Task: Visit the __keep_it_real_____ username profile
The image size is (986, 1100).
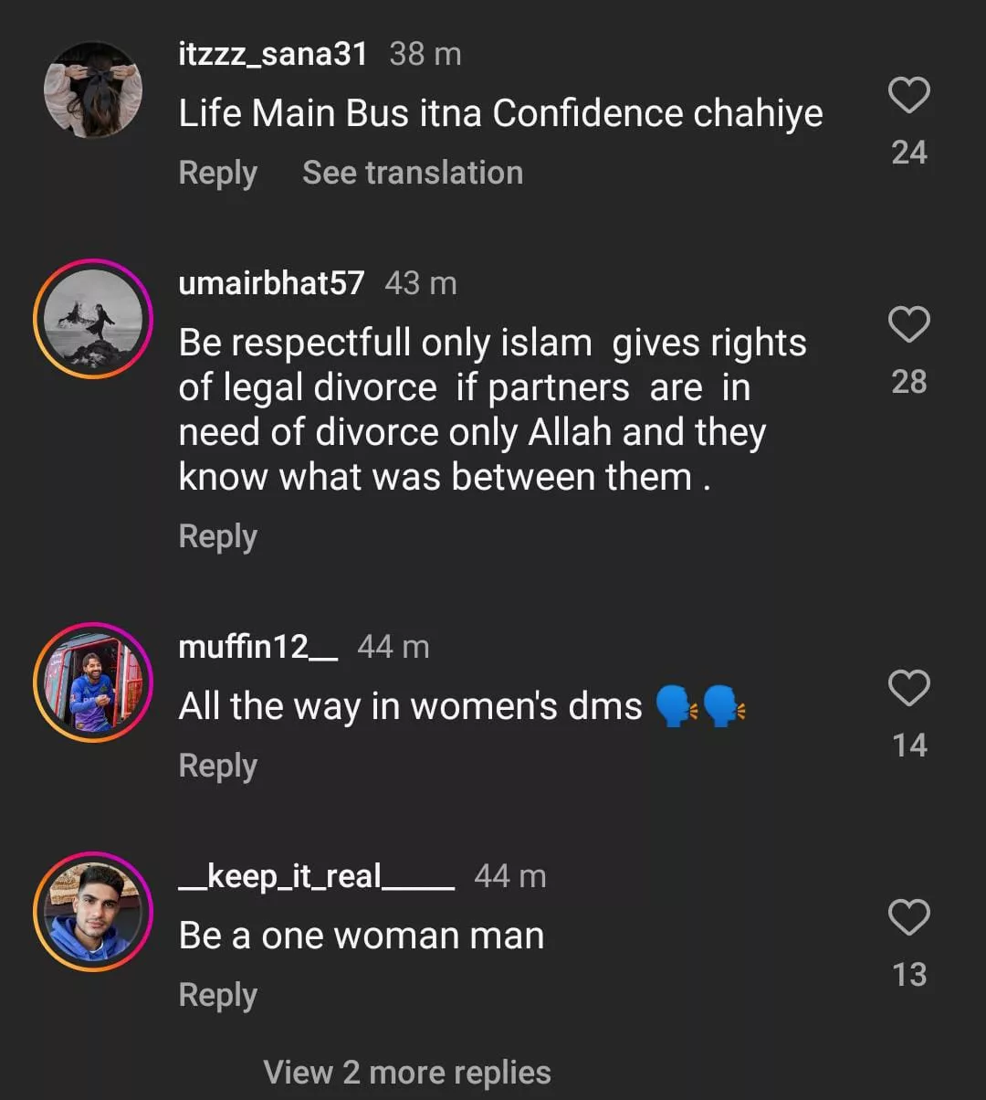Action: pyautogui.click(x=316, y=876)
